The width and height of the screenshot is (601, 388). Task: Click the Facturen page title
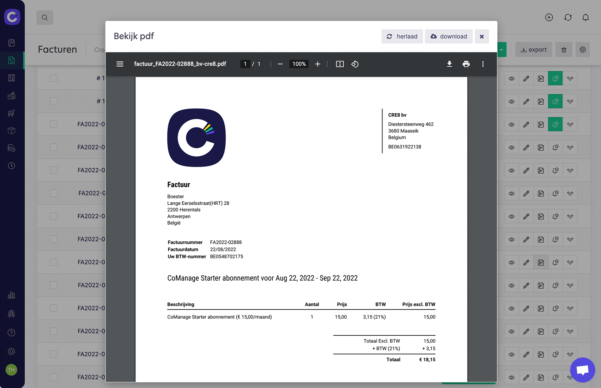point(57,49)
